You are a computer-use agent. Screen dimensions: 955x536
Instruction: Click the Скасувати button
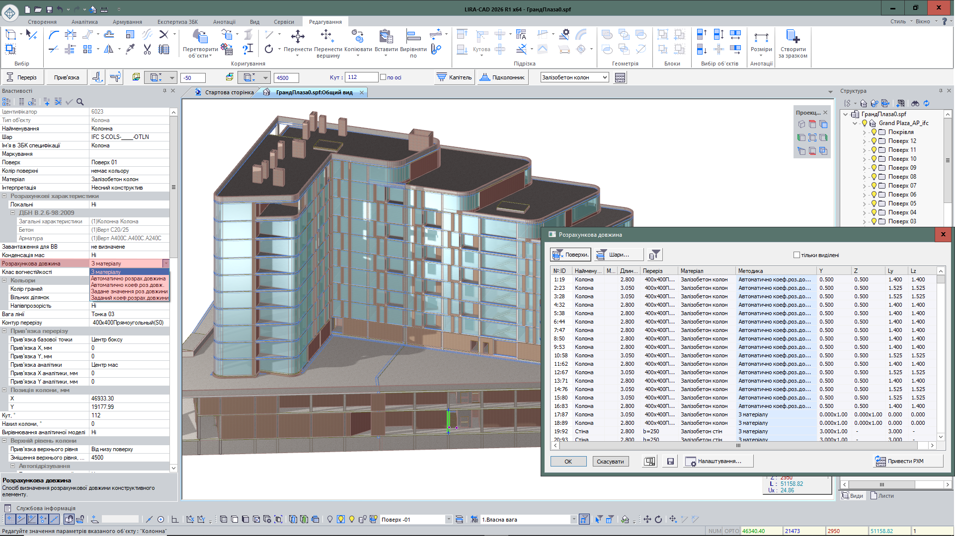[x=610, y=462]
